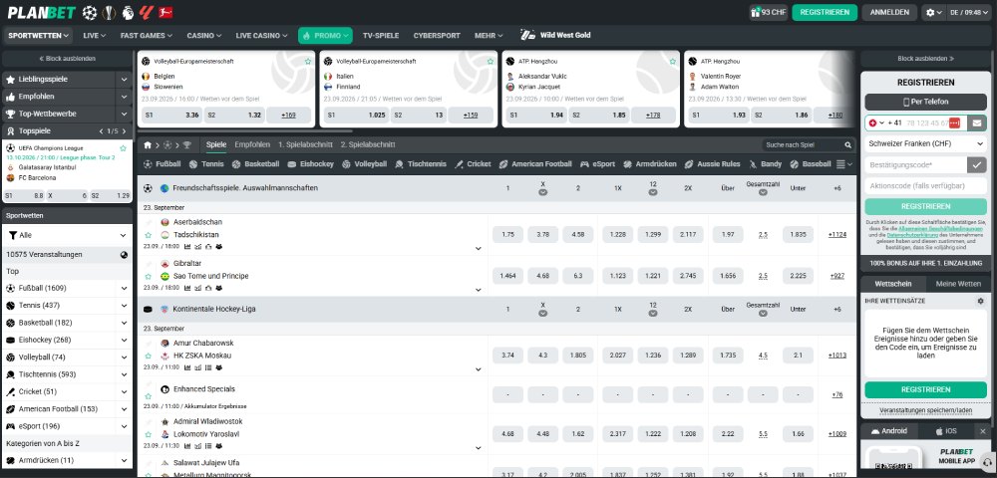Favorite the Belgien vs Slowenien card
Screen dimensions: 997x478
308,62
